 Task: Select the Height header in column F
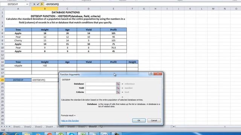tap(132, 62)
